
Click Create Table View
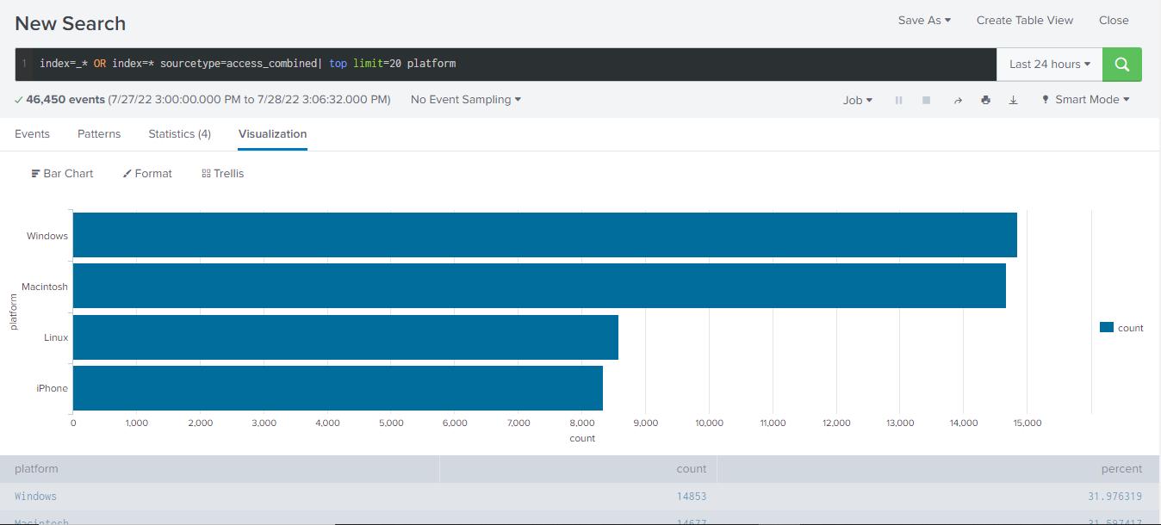(1024, 21)
